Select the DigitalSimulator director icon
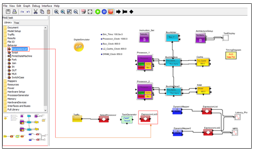 pyautogui.click(x=79, y=47)
